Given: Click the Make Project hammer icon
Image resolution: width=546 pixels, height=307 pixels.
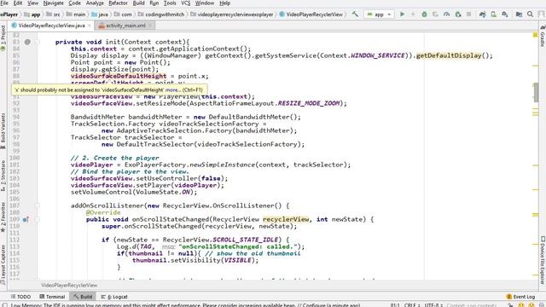Looking at the screenshot, I should click(355, 14).
